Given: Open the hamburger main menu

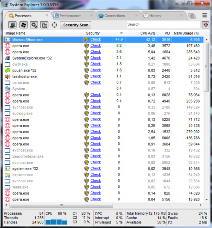Looking at the screenshot, I should 205,15.
